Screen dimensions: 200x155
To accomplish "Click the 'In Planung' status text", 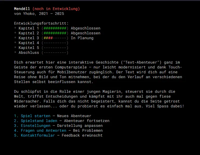I will tap(82, 38).
